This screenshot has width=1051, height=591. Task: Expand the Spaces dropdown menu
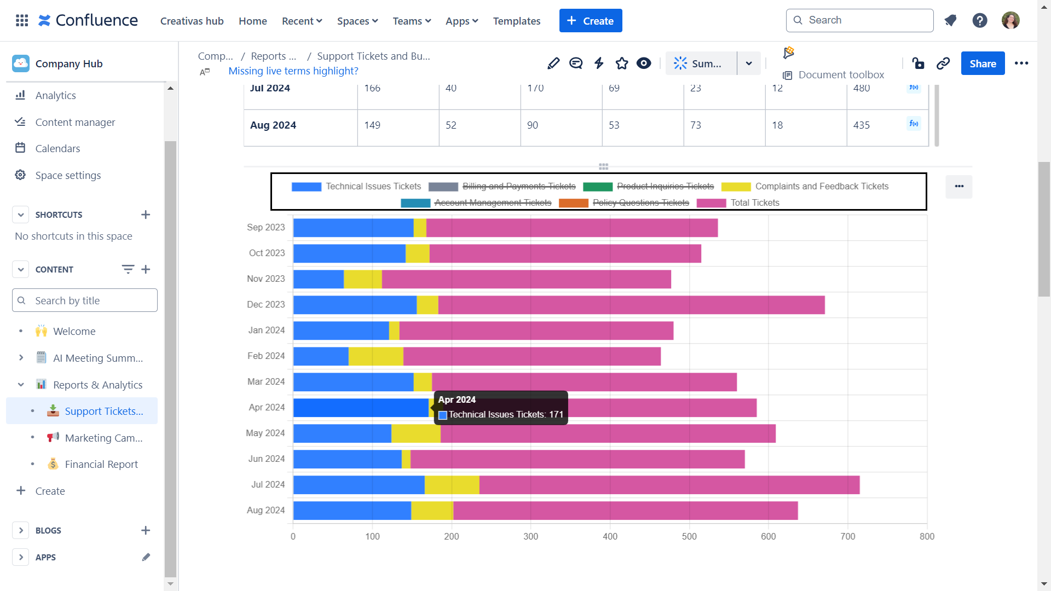tap(357, 21)
